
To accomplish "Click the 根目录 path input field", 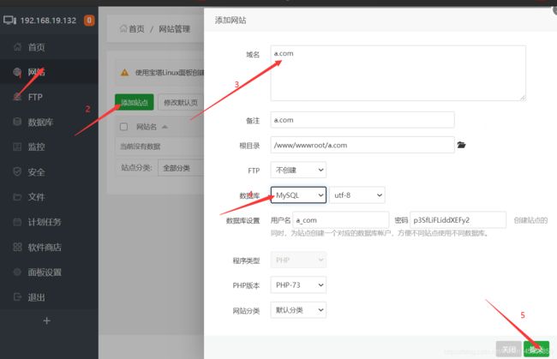I will (x=362, y=145).
